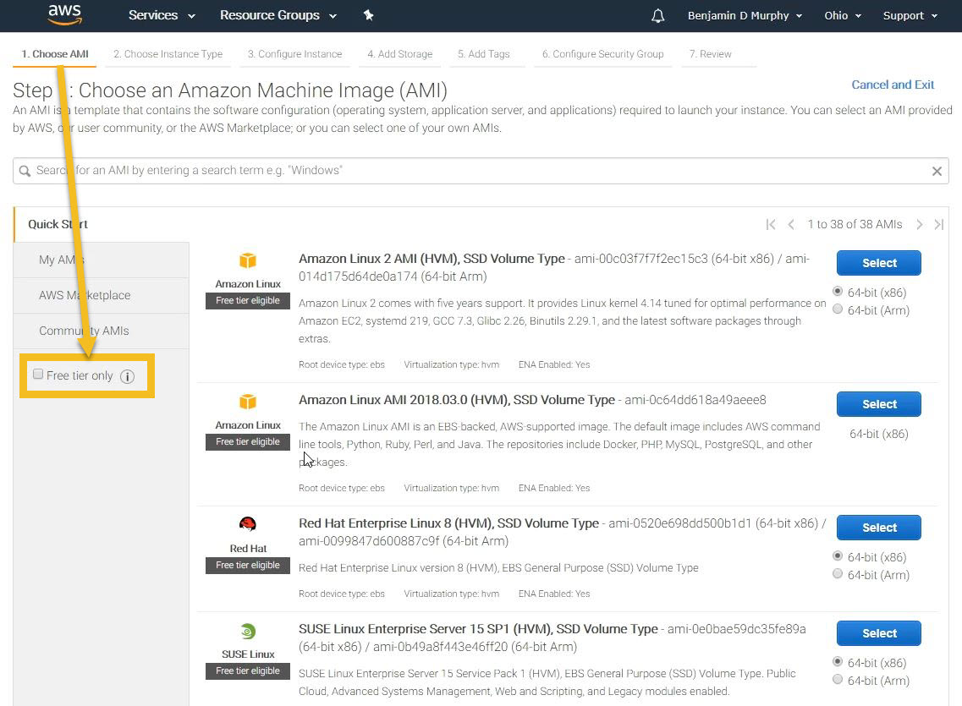Switch to 4. Add Storage tab
The image size is (962, 706).
[399, 55]
